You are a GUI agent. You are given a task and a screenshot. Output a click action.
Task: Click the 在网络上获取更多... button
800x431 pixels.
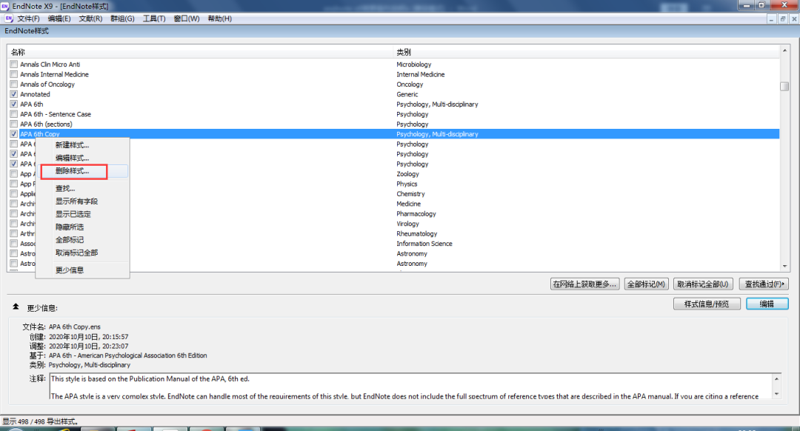584,284
